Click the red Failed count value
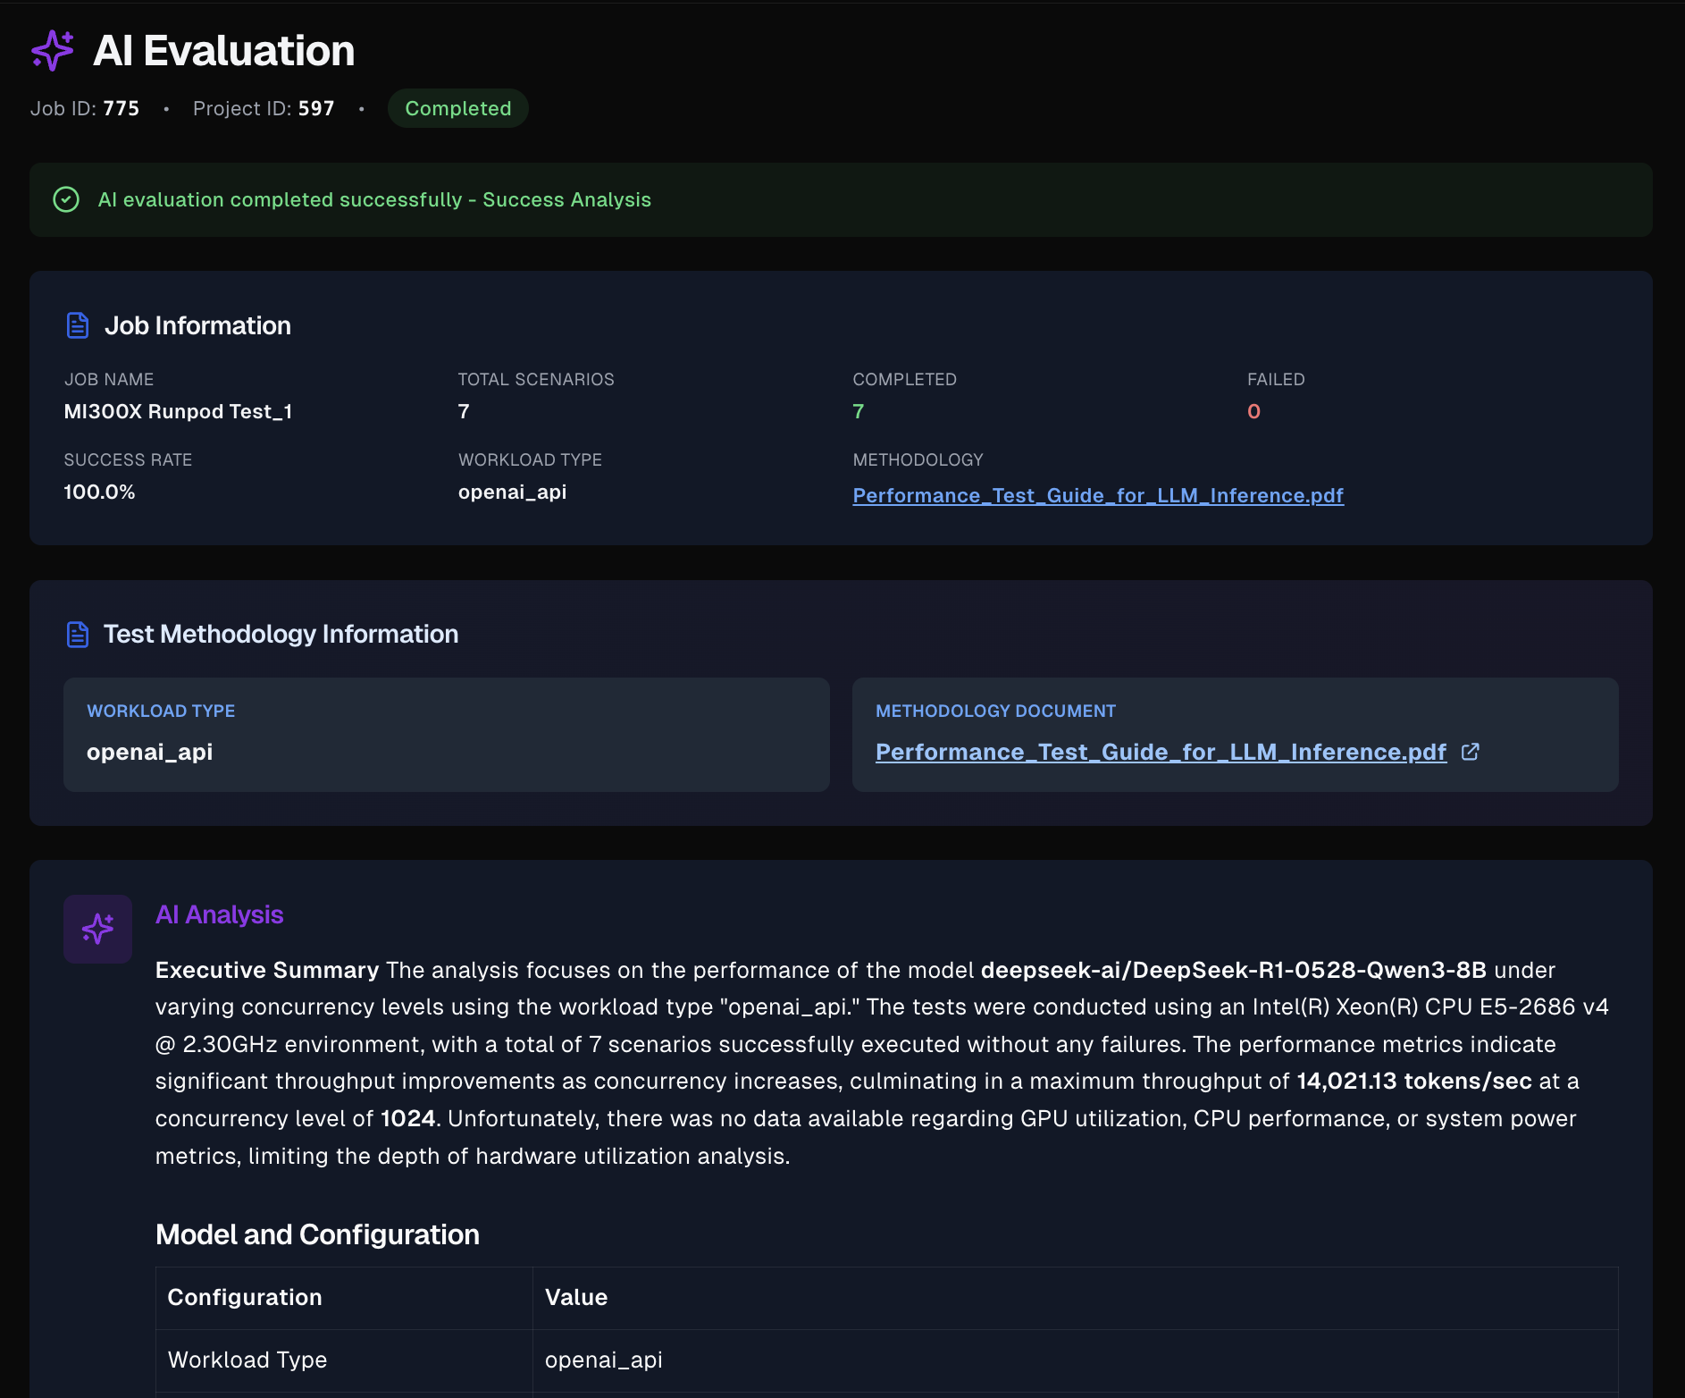The height and width of the screenshot is (1398, 1685). [x=1253, y=411]
